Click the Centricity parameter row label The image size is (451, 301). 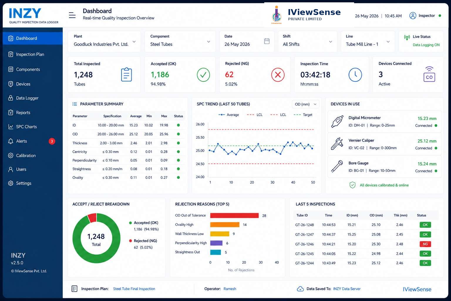80,152
